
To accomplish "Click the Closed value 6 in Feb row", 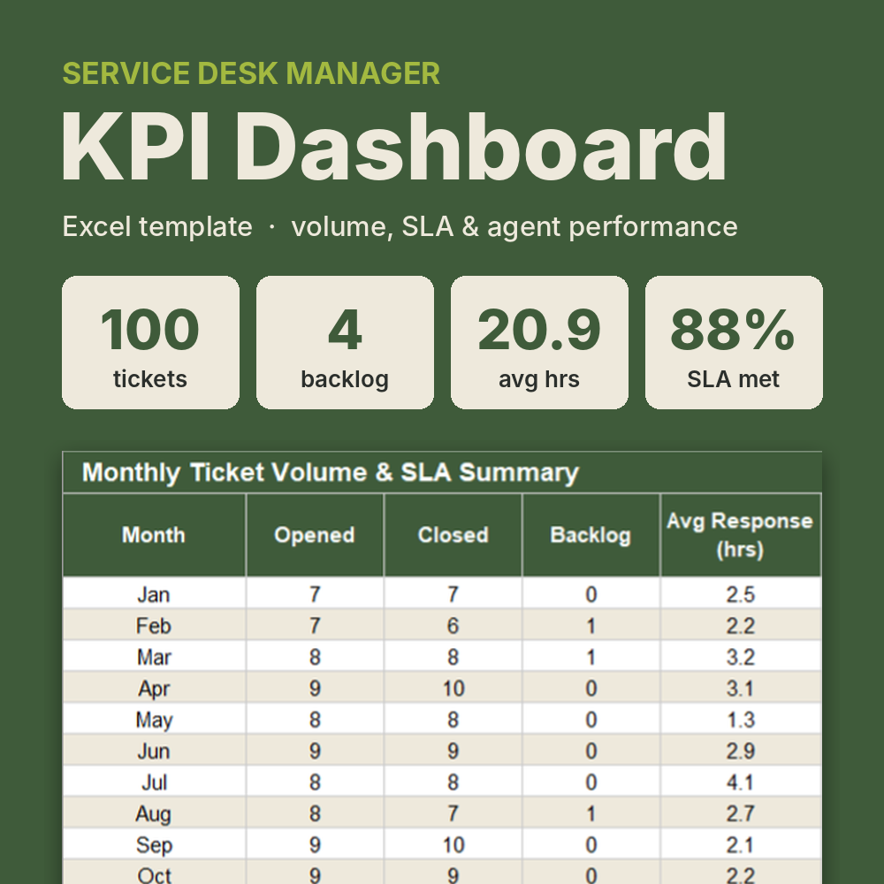I will [x=453, y=626].
